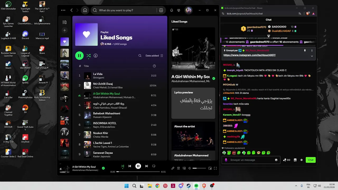Image resolution: width=338 pixels, height=190 pixels.
Task: Open Brave translate icon in address bar
Action: [x=300, y=13]
